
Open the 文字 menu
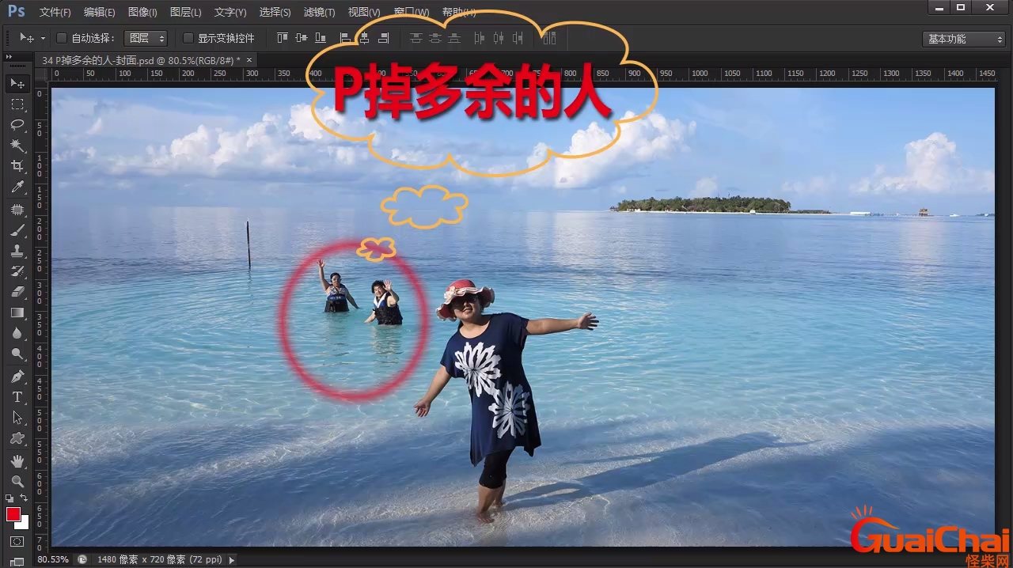tap(230, 13)
